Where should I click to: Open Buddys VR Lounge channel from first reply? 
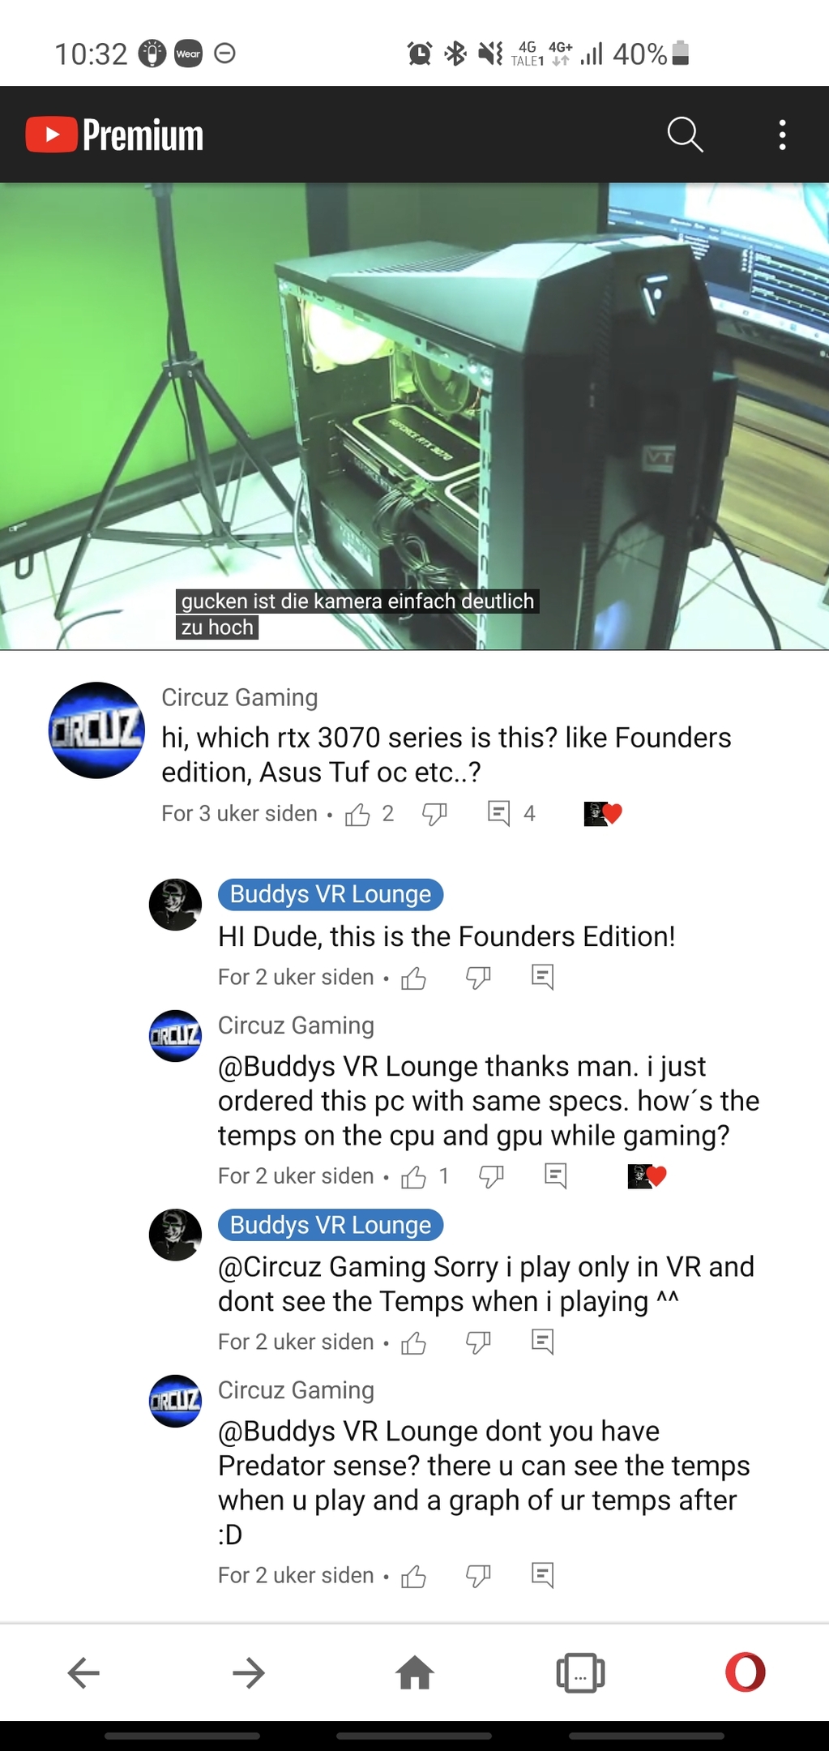[x=331, y=894]
